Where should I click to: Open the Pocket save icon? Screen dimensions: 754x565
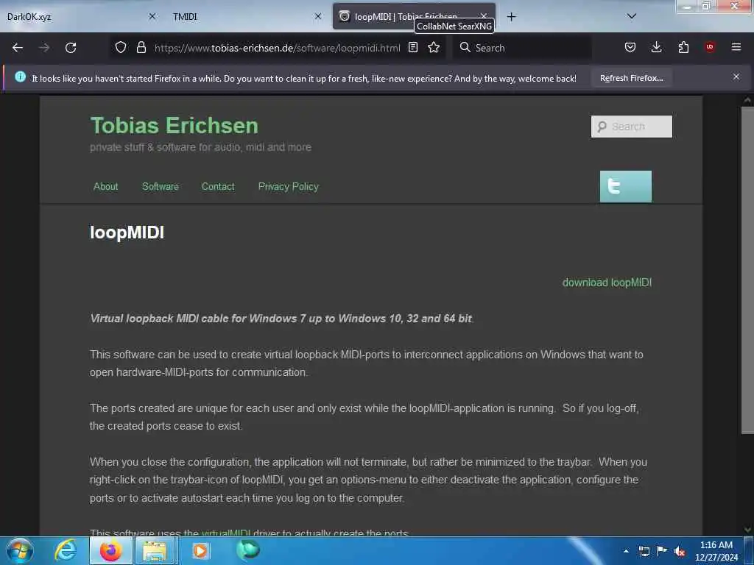pos(630,47)
